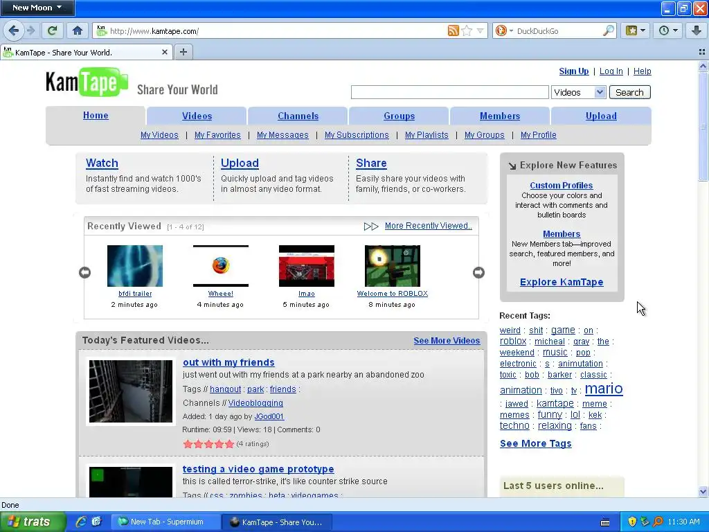Viewport: 709px width, 532px height.
Task: Close the KamTape tab
Action: pyautogui.click(x=165, y=53)
